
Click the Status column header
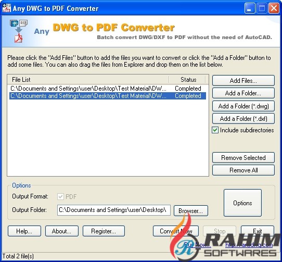(x=187, y=79)
